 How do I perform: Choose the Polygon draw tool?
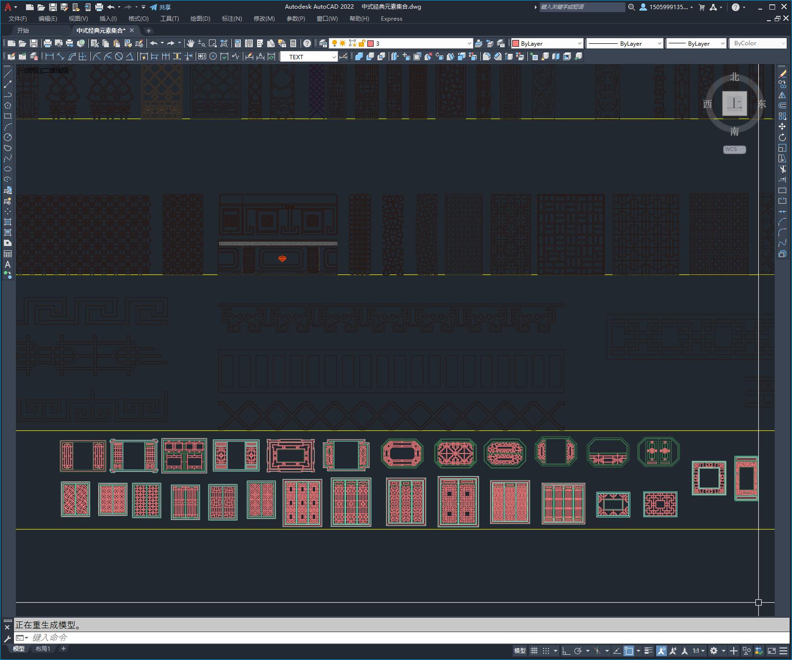(8, 105)
